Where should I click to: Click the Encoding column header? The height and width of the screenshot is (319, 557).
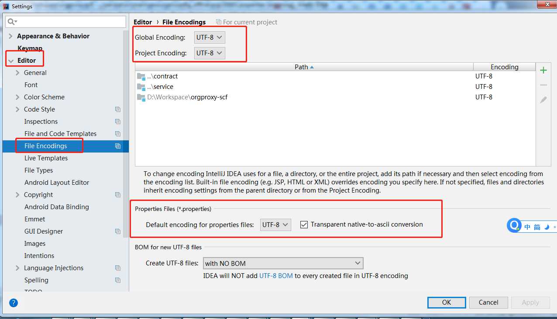pyautogui.click(x=505, y=67)
